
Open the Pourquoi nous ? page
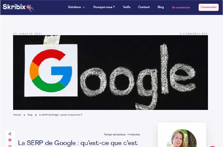tap(104, 7)
